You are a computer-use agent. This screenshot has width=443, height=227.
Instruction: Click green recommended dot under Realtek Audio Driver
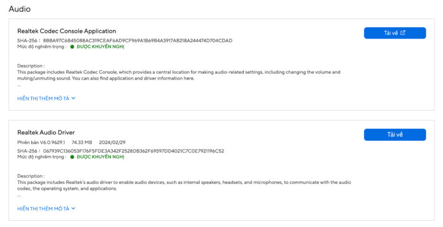click(72, 157)
